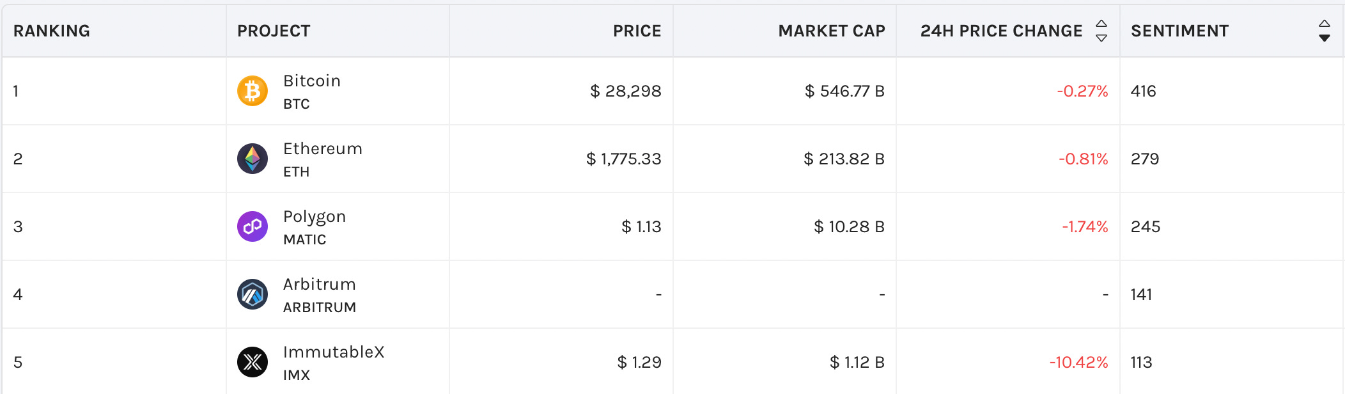Open the ImmutableX project name
The width and height of the screenshot is (1345, 394).
pos(334,352)
